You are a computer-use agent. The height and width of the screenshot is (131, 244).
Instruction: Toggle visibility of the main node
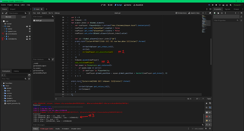tap(30, 26)
